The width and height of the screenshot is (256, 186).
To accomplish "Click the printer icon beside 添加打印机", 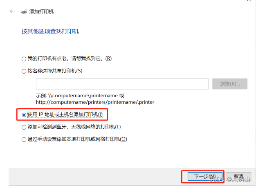I will tap(24, 11).
